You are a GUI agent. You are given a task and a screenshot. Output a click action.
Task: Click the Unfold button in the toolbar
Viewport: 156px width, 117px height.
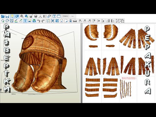point(65,16)
